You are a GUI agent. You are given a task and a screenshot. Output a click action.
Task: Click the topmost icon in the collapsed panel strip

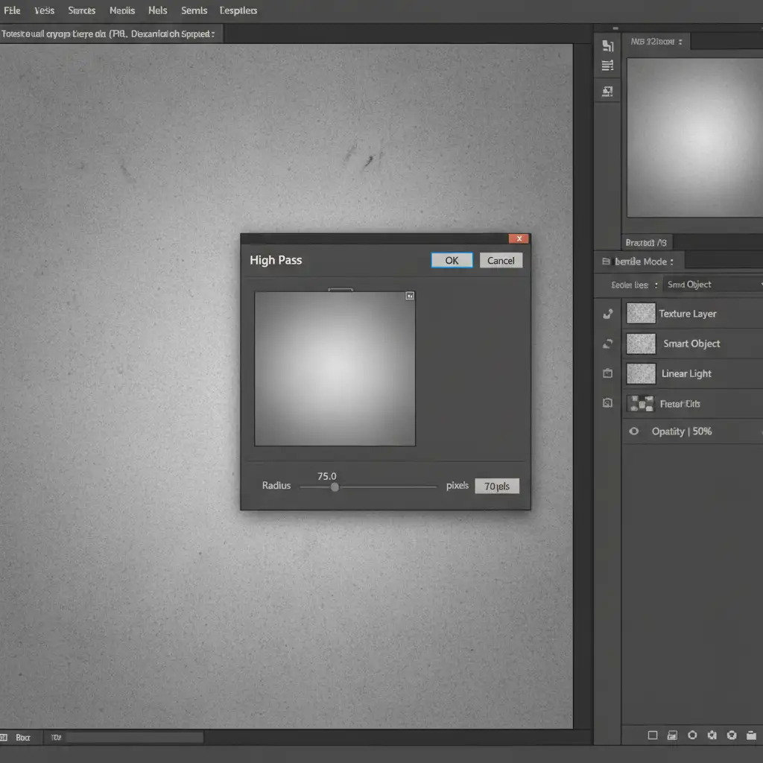(607, 46)
